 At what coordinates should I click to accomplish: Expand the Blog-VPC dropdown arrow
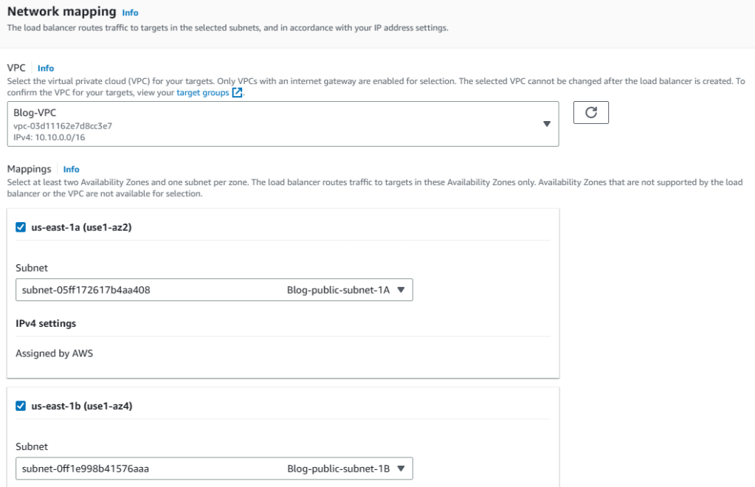[x=547, y=124]
